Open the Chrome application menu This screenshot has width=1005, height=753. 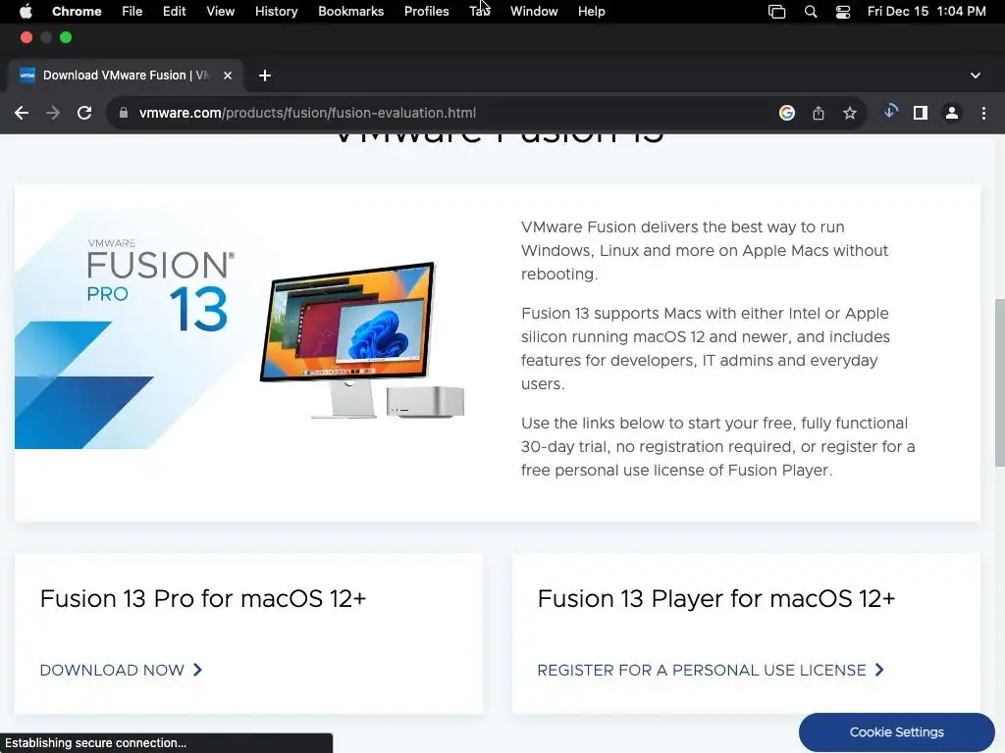[x=77, y=11]
